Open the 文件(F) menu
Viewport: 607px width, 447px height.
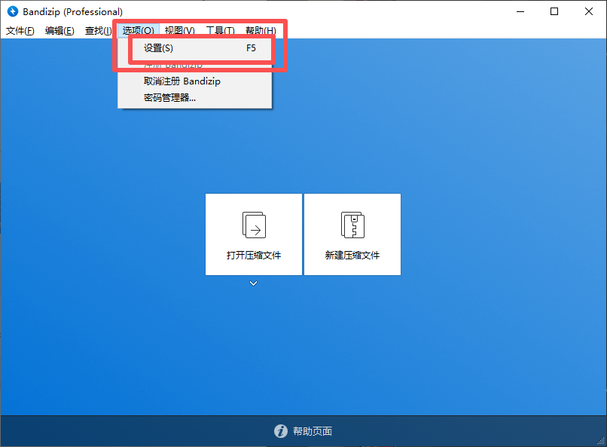(20, 31)
